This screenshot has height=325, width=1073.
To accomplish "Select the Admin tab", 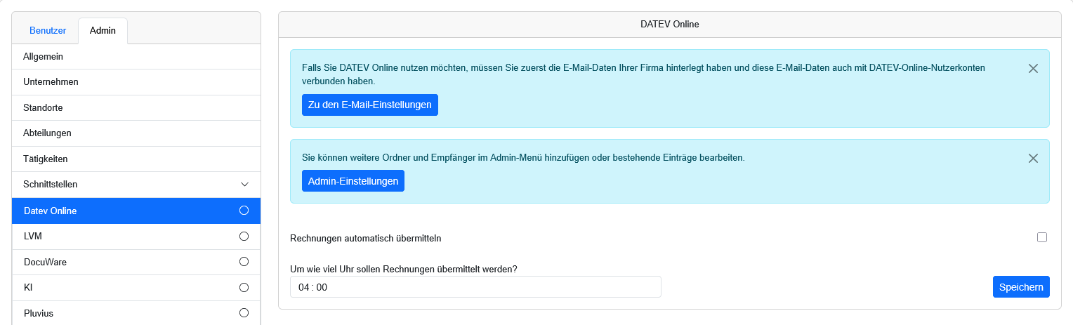I will tap(103, 31).
